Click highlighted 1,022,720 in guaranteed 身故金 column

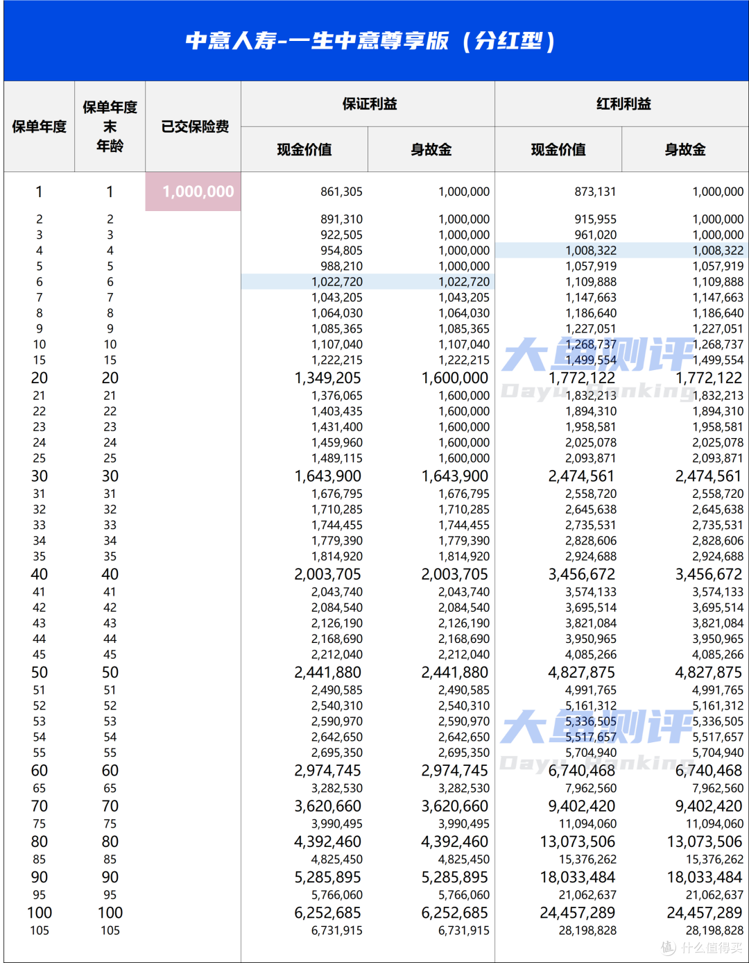[x=464, y=282]
